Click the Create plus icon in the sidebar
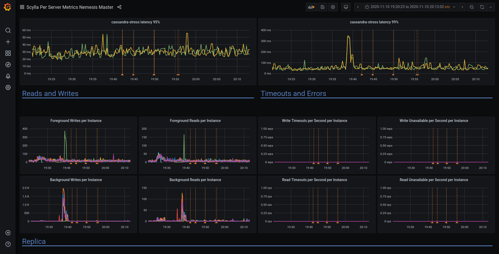Viewport: 499px width, 254px height. click(x=8, y=42)
